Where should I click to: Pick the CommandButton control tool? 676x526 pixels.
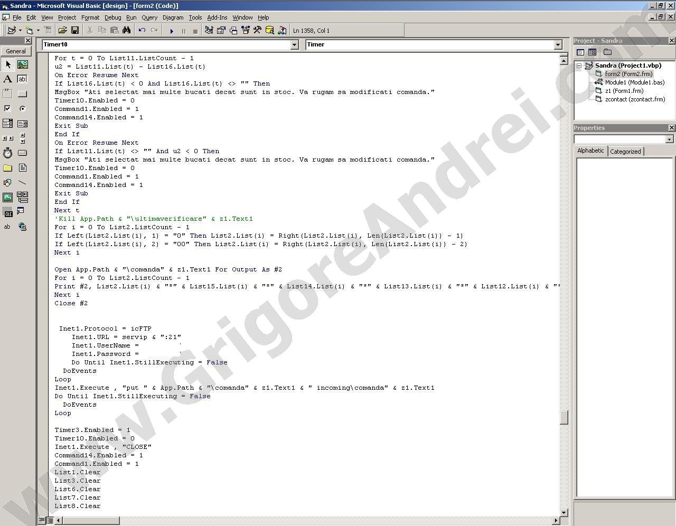click(22, 94)
